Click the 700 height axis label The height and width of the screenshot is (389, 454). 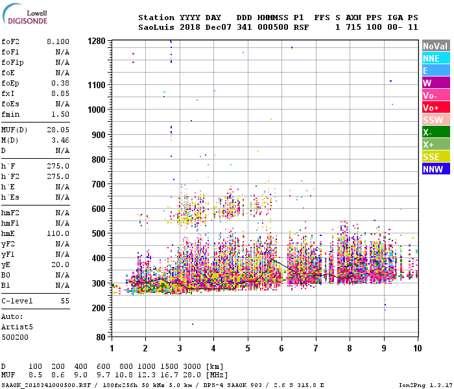(x=99, y=184)
